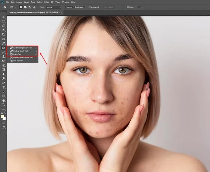210x172 pixels.
Task: Choose Spot Healing Brush Tool from flyout
Action: tap(23, 48)
